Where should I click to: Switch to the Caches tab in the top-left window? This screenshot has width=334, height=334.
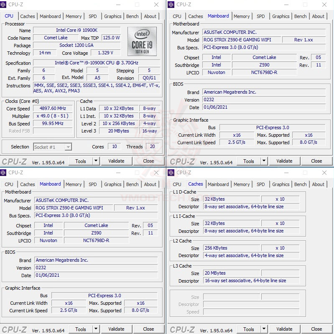(28, 16)
